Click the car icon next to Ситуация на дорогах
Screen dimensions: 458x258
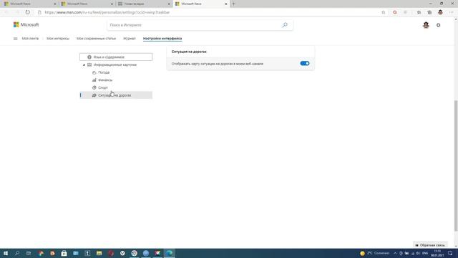[94, 95]
